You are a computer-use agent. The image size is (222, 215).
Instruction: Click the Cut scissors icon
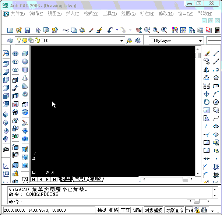66,30
